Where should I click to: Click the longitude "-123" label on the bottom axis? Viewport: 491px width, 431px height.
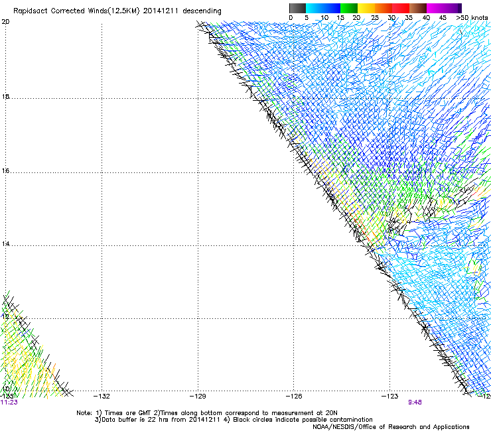click(390, 397)
